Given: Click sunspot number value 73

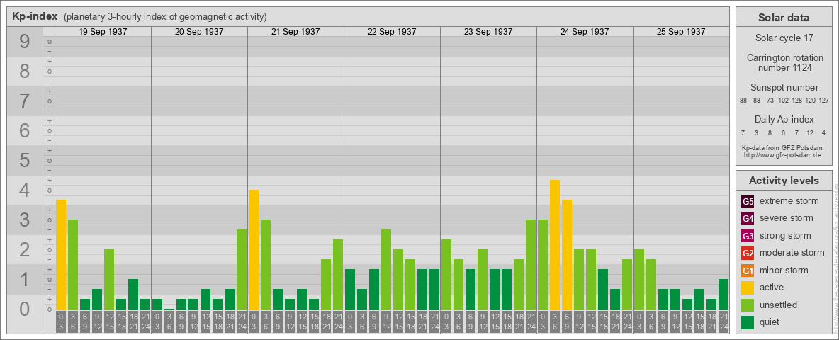Looking at the screenshot, I should [770, 101].
